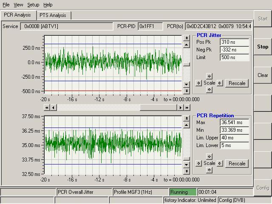Click PCR Repetition scale right arrow
Image resolution: width=272 pixels, height=204 pixels.
pos(220,163)
